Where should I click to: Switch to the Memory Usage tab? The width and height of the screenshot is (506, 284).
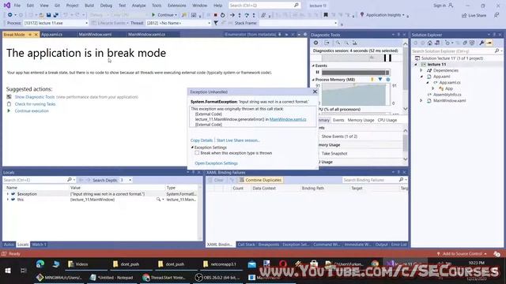[361, 120]
